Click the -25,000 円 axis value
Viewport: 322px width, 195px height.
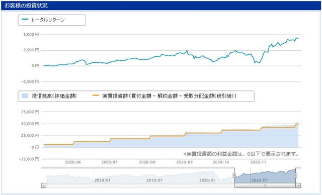pyautogui.click(x=29, y=159)
